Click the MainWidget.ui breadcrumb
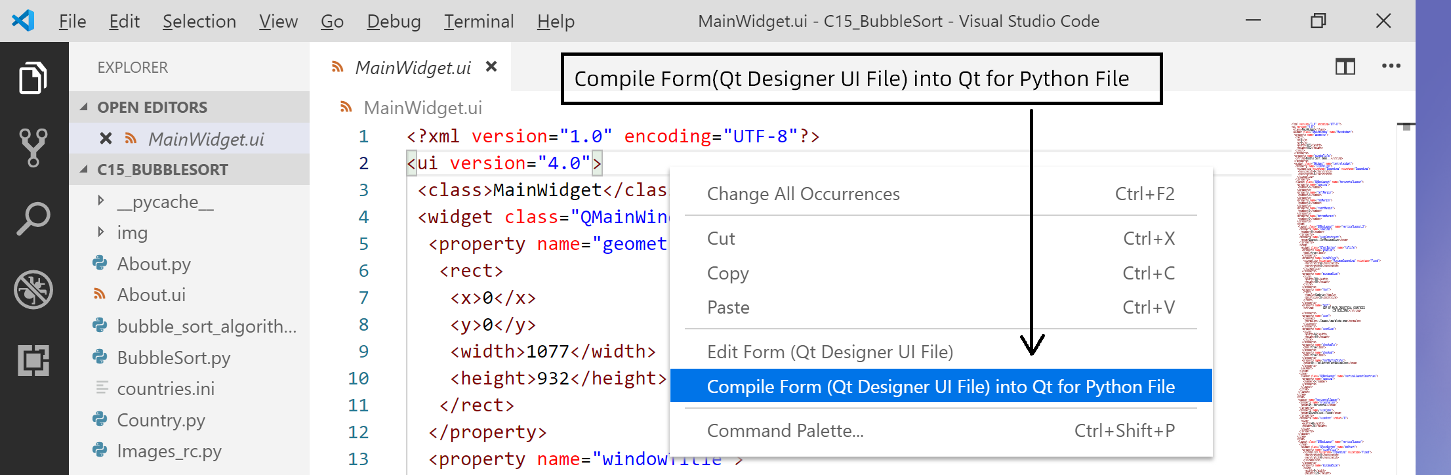The height and width of the screenshot is (475, 1451). tap(422, 107)
